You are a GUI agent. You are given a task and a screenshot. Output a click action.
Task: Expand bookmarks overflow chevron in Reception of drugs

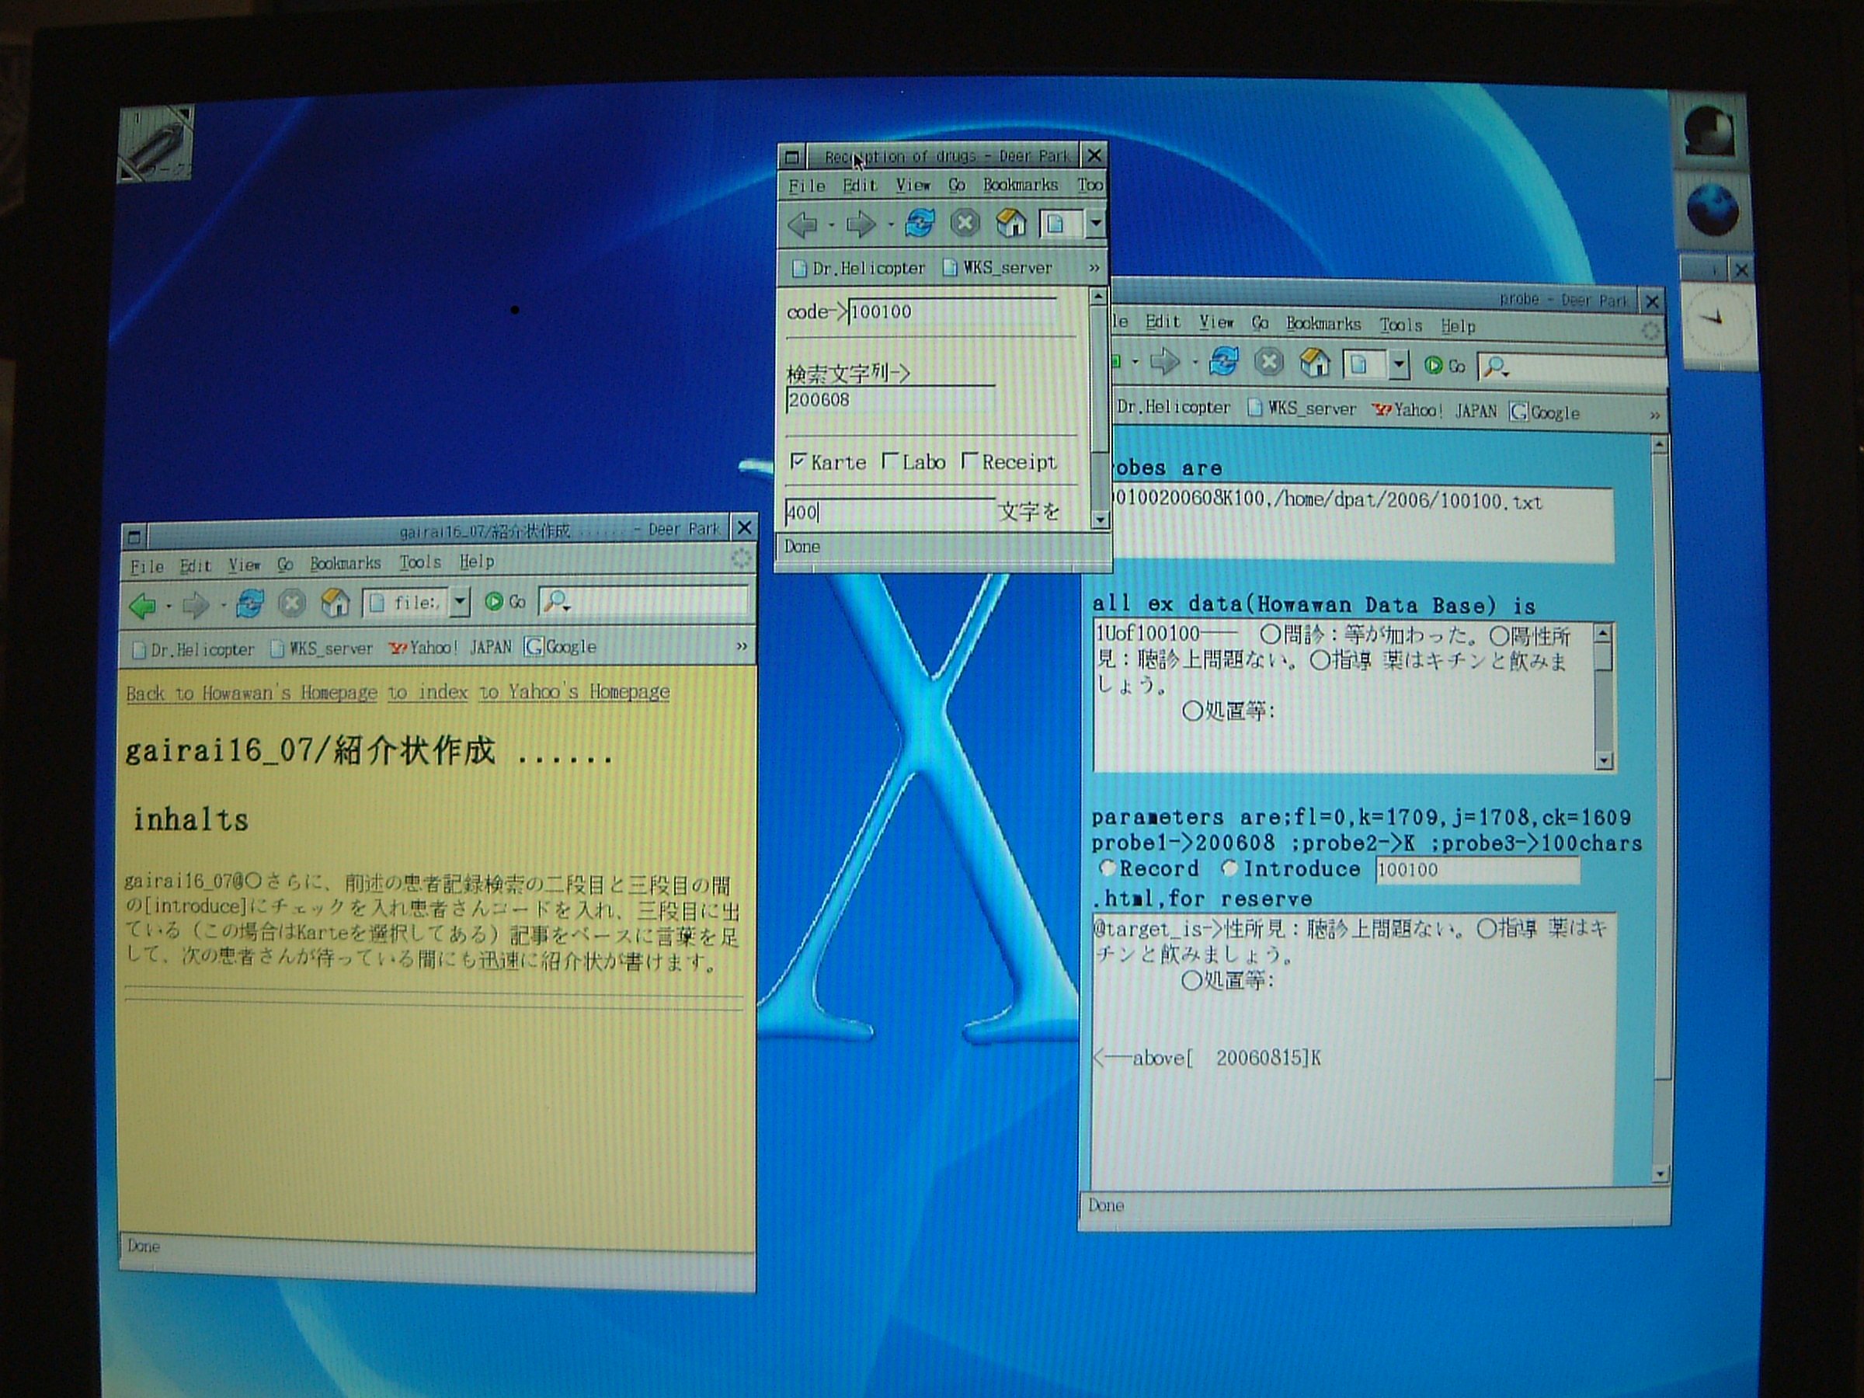tap(1094, 268)
